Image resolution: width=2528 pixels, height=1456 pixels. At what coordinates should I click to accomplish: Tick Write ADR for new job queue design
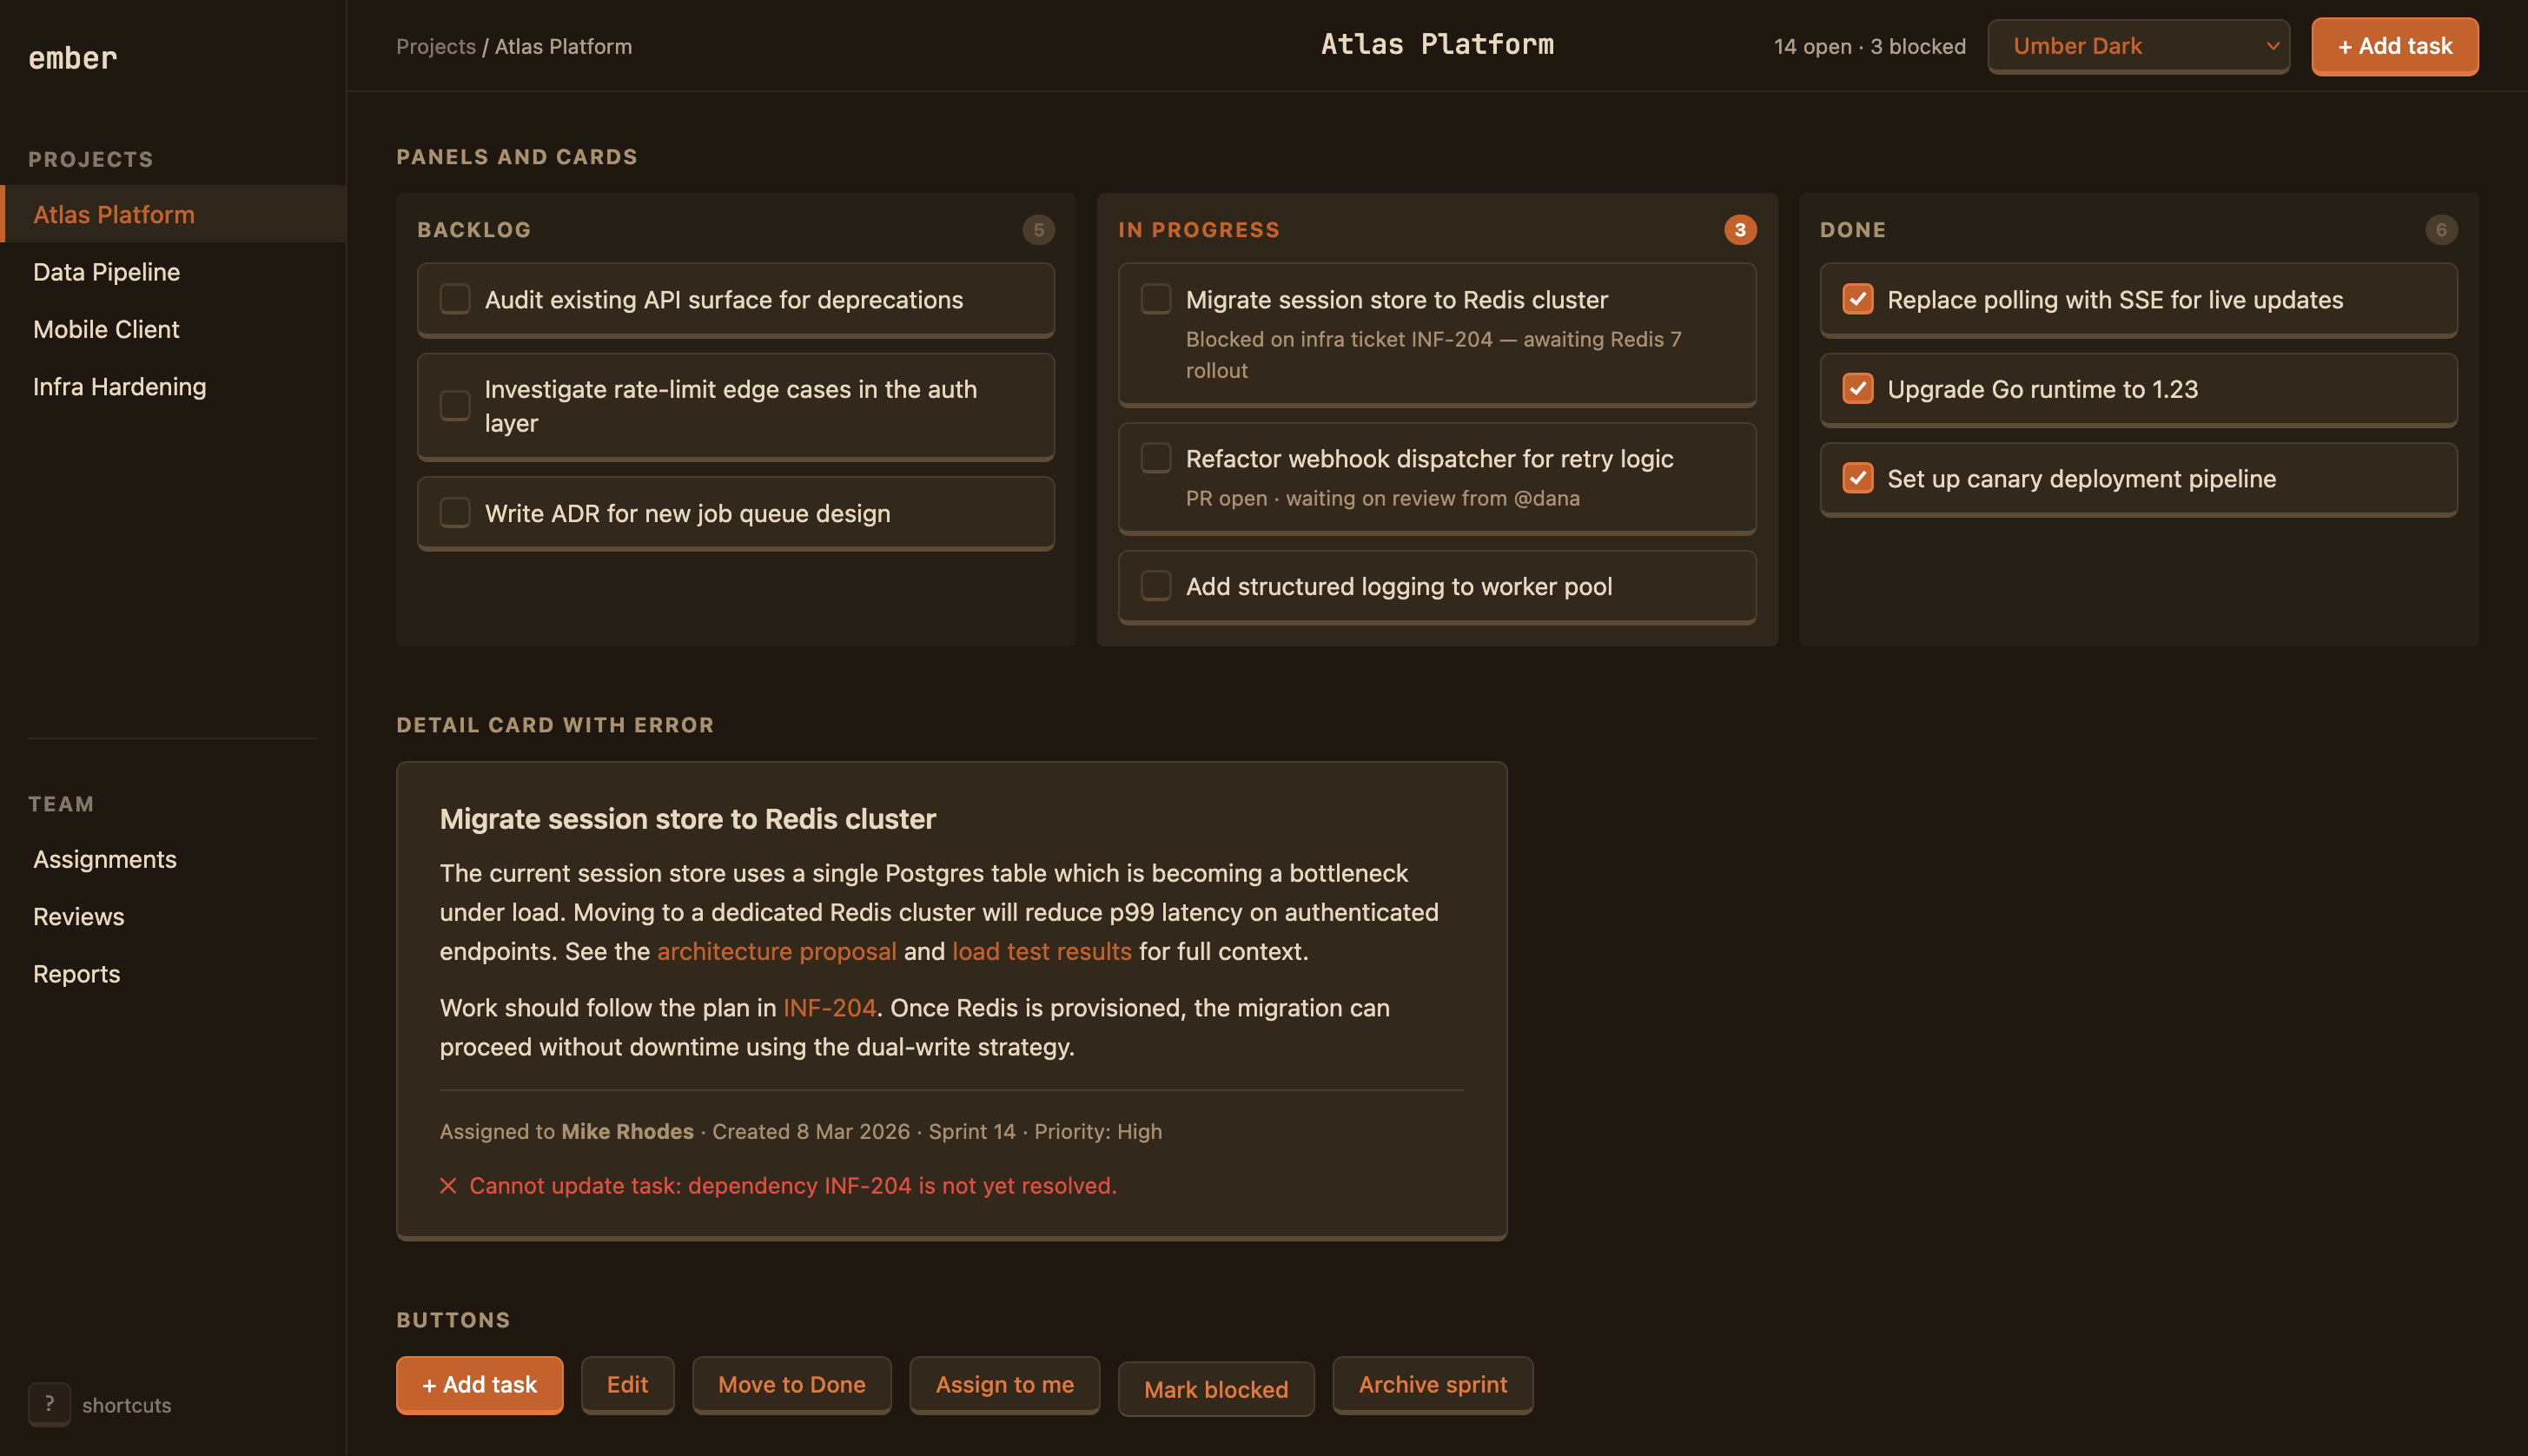click(455, 513)
